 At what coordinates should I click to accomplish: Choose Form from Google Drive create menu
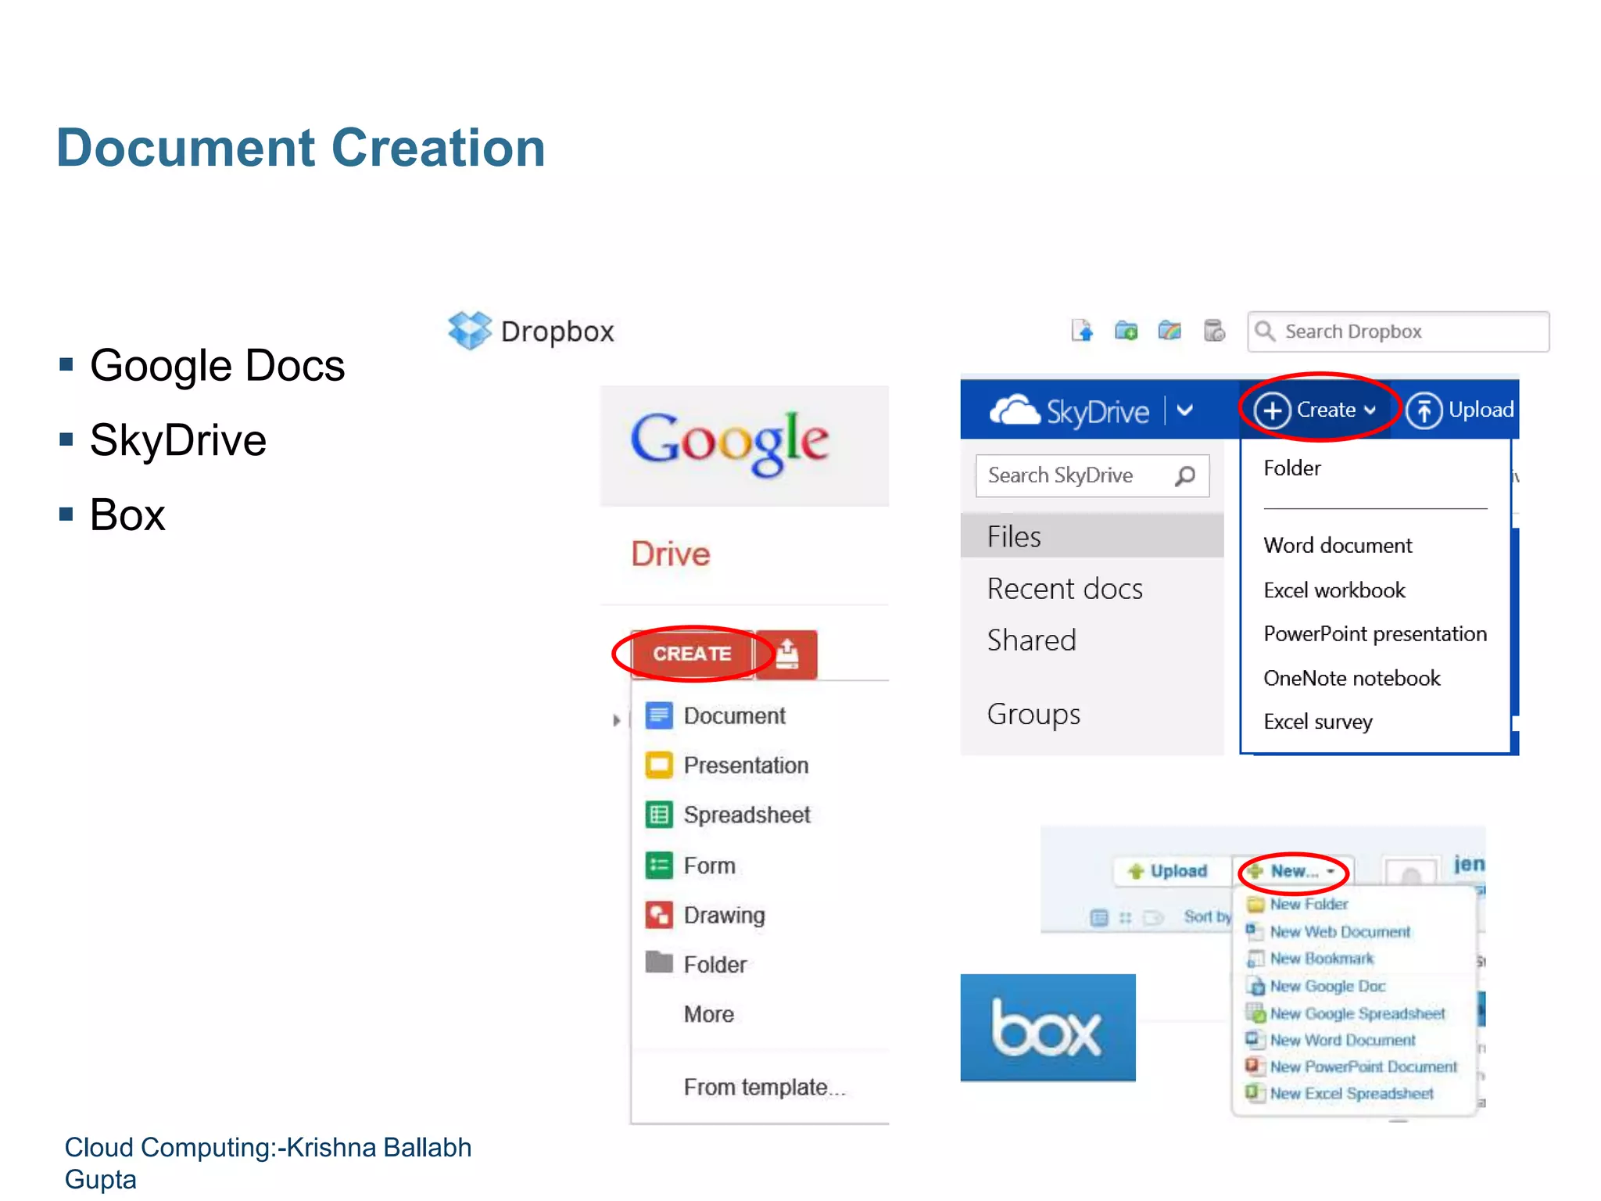[709, 866]
